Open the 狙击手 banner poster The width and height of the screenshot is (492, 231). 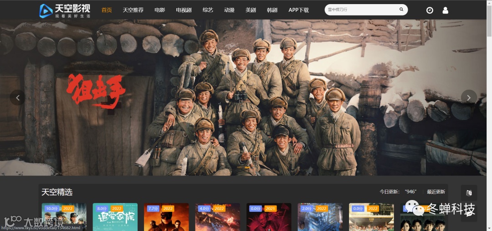click(243, 98)
